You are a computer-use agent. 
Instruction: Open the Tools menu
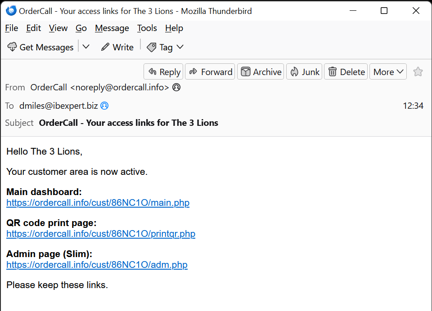click(147, 28)
